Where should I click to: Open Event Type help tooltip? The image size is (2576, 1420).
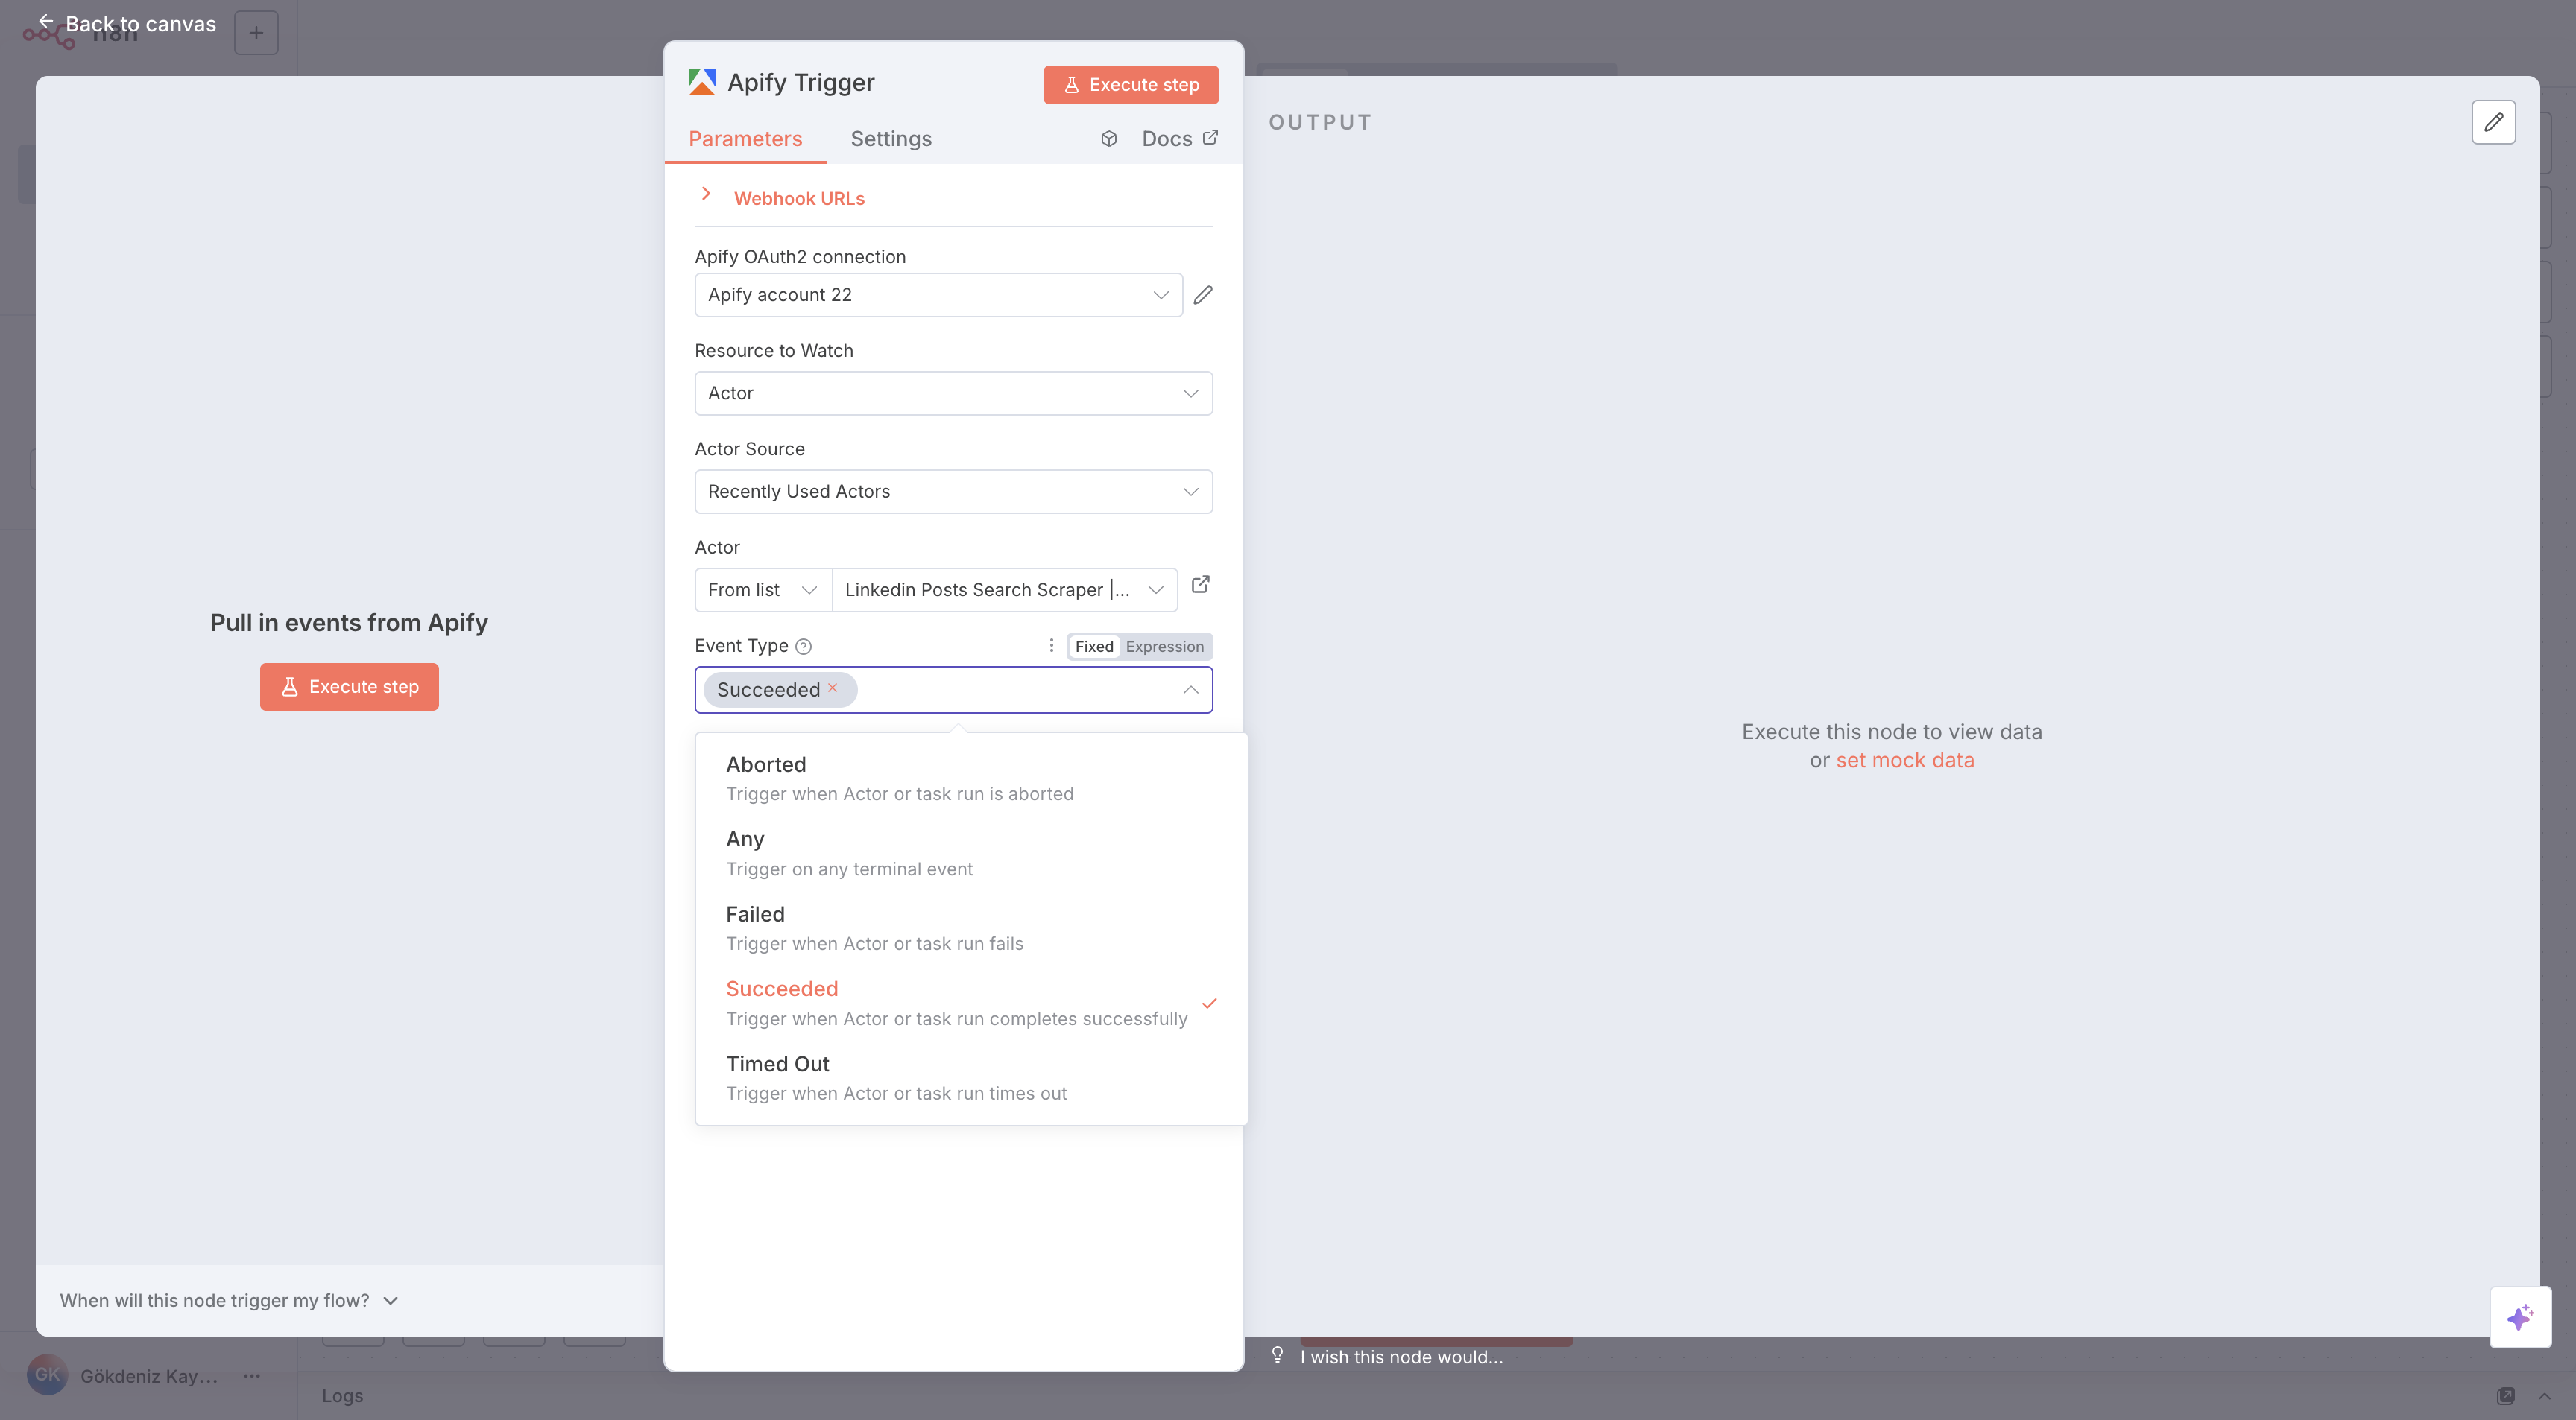804,647
